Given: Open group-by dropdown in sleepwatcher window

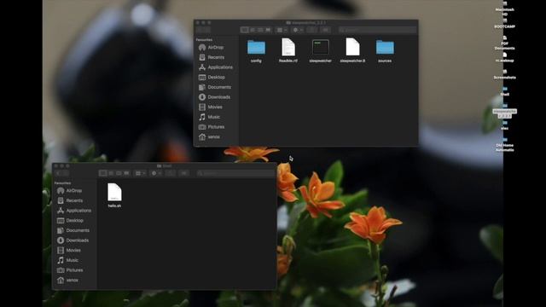Looking at the screenshot, I should pyautogui.click(x=282, y=30).
